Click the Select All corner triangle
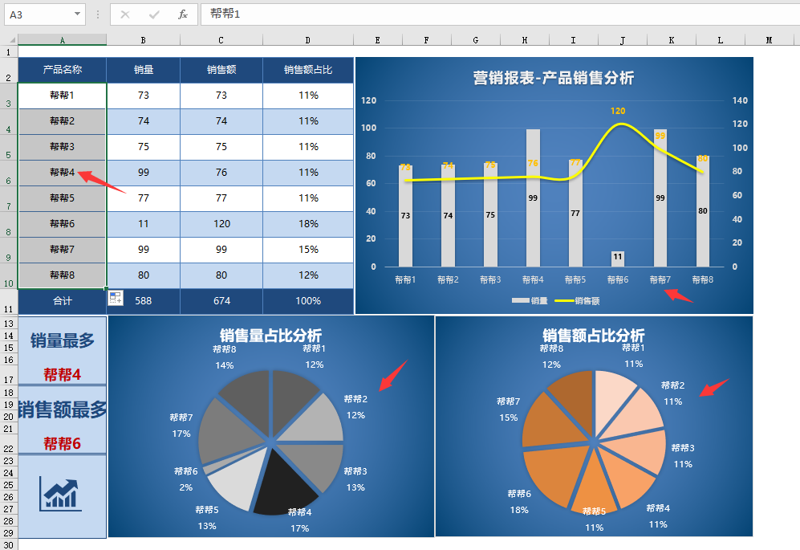This screenshot has width=800, height=550. [11, 40]
